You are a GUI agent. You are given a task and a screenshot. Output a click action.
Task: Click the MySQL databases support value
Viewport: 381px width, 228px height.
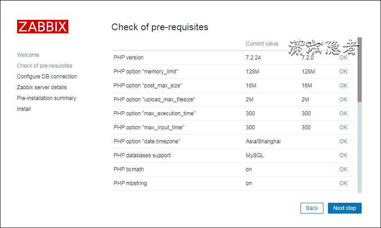click(x=255, y=155)
